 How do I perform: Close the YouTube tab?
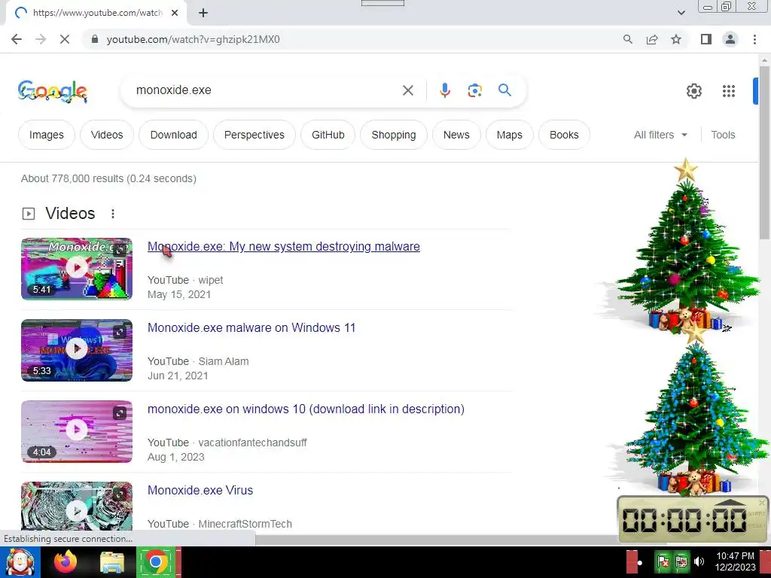click(175, 13)
